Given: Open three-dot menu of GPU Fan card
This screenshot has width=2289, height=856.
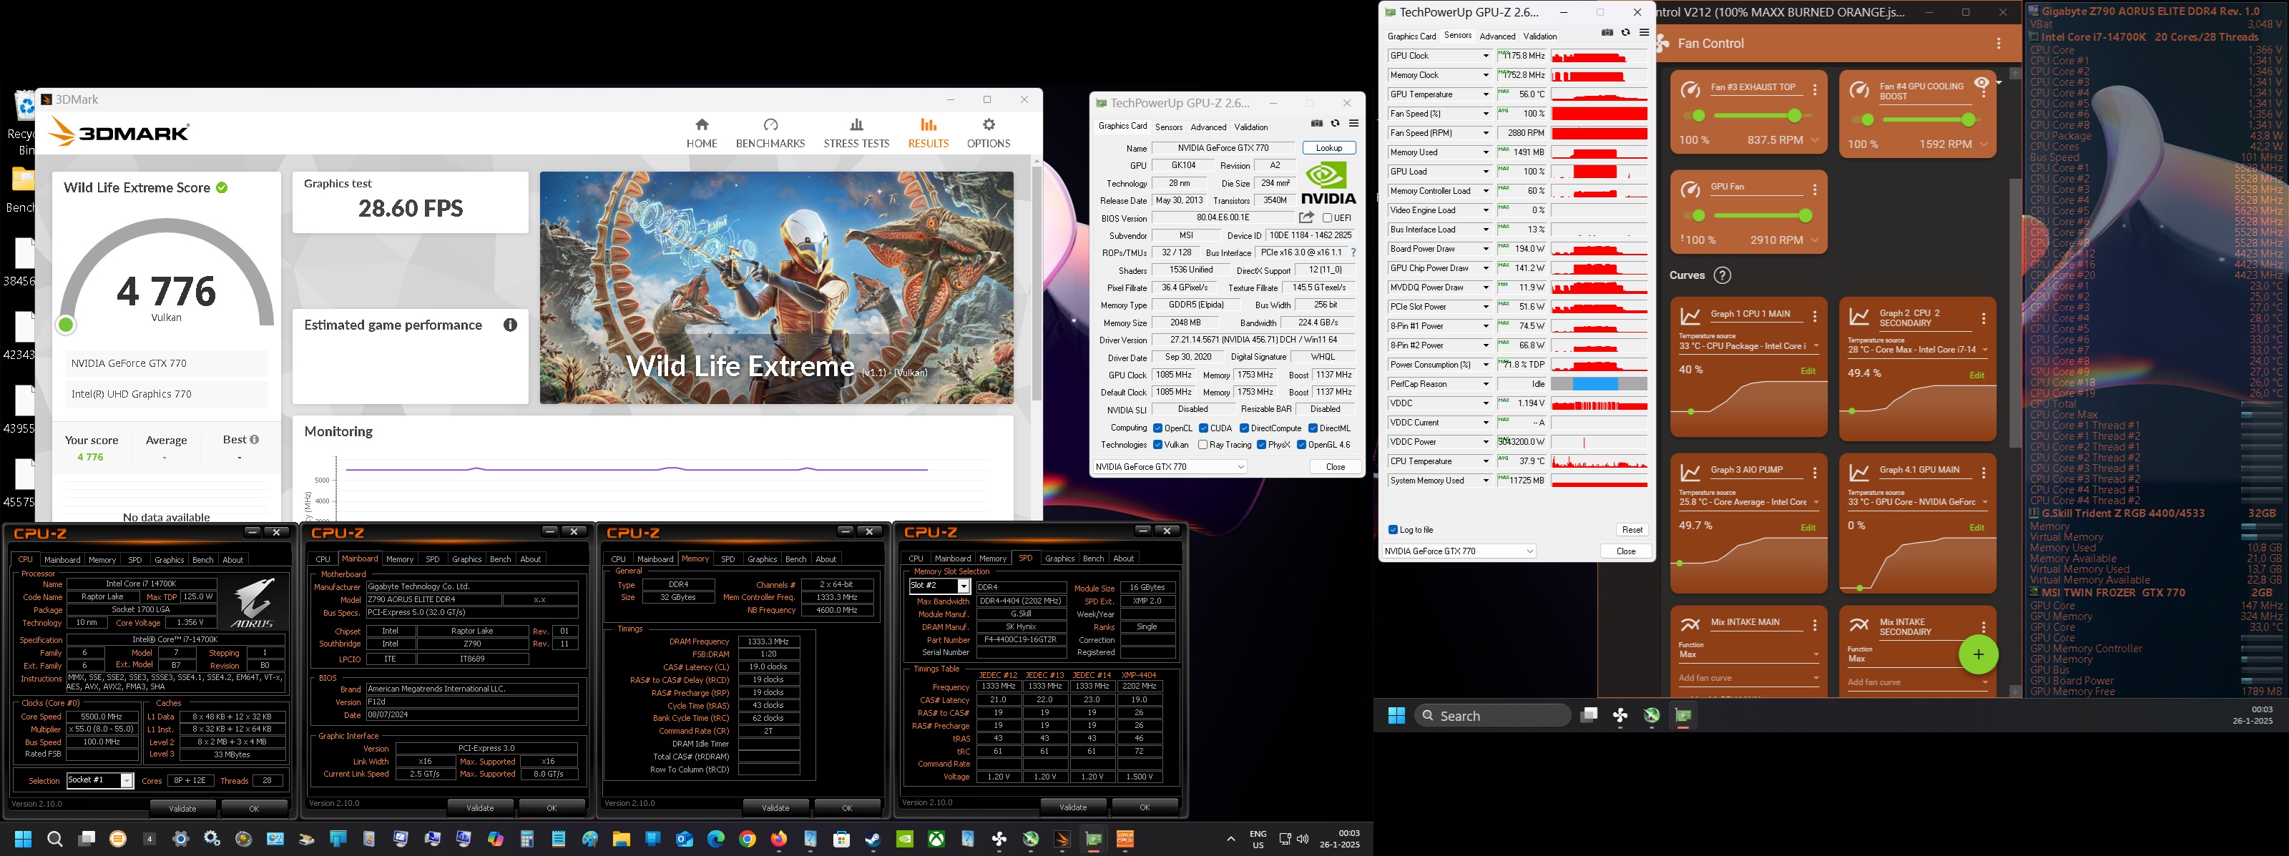Looking at the screenshot, I should [x=1815, y=190].
